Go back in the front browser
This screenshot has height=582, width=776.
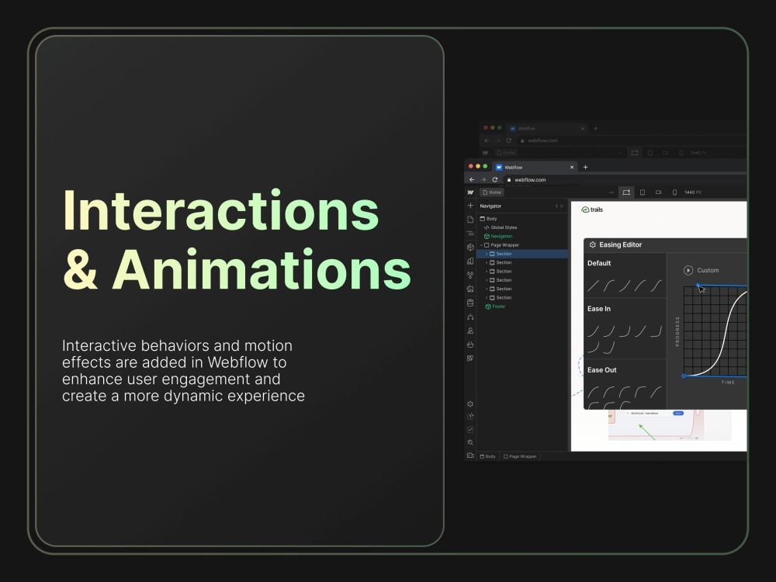point(472,180)
